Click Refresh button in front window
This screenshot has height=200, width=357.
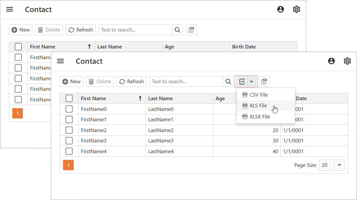coord(132,82)
